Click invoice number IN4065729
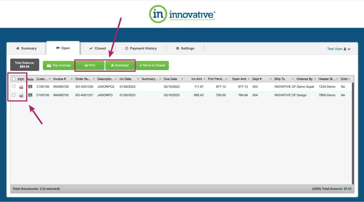 (61, 87)
